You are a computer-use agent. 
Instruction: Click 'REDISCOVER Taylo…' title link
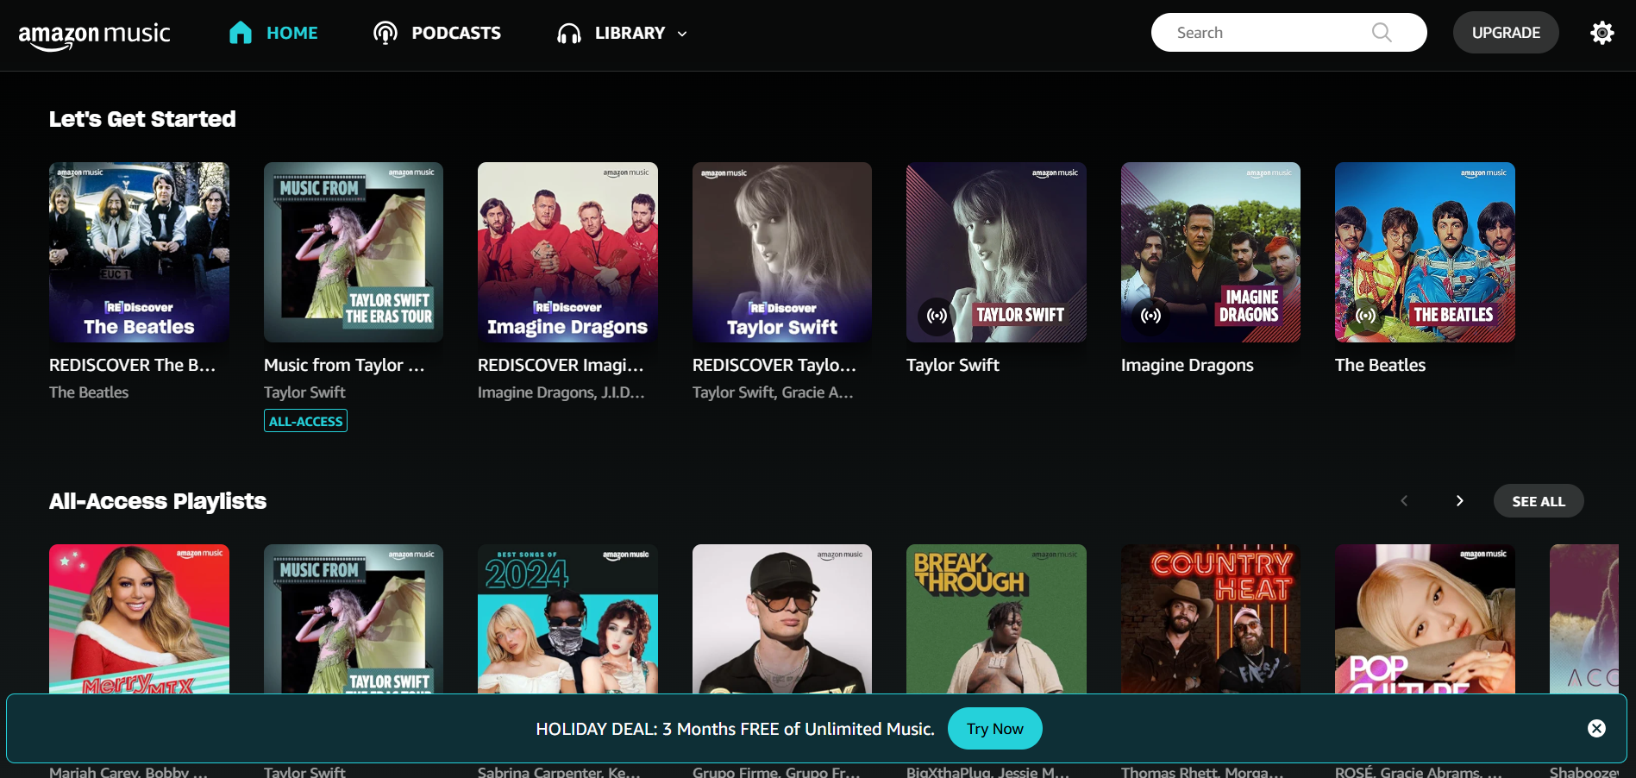point(774,365)
